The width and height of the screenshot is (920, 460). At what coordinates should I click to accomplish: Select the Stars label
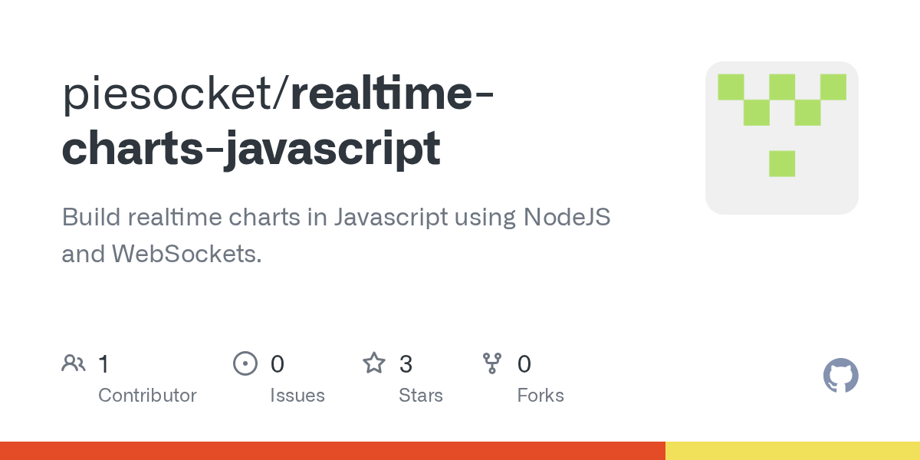[420, 396]
